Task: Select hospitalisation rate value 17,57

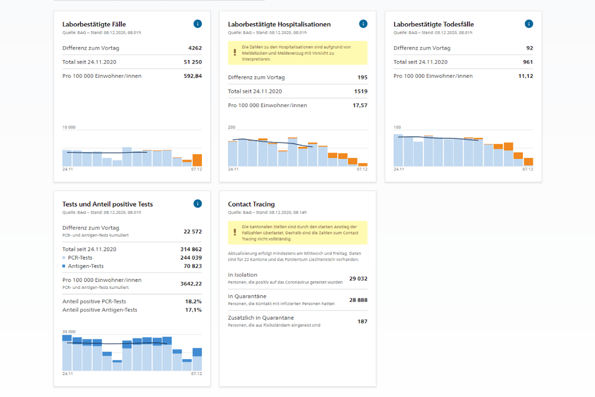Action: pyautogui.click(x=360, y=105)
